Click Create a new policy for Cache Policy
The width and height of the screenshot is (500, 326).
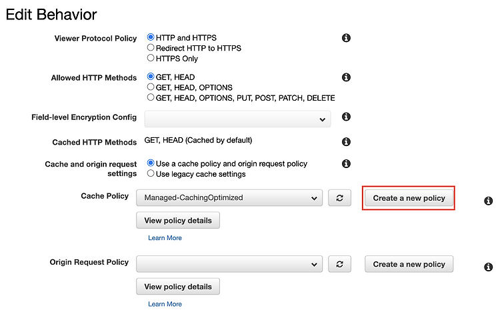click(x=409, y=198)
